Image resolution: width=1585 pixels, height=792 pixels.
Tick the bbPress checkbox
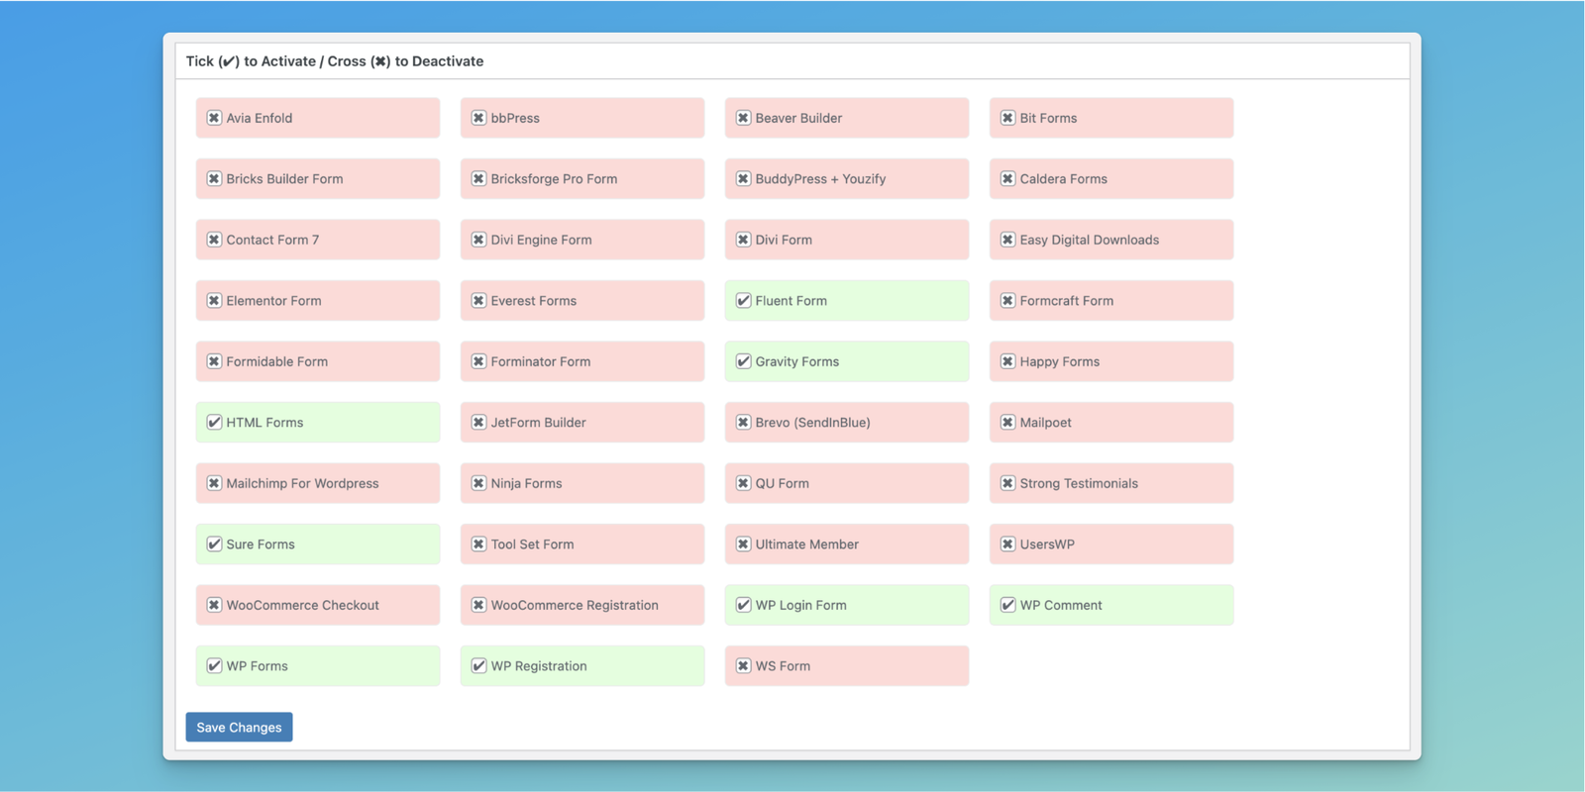tap(478, 118)
